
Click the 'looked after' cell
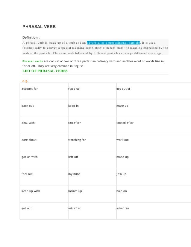click(154, 126)
